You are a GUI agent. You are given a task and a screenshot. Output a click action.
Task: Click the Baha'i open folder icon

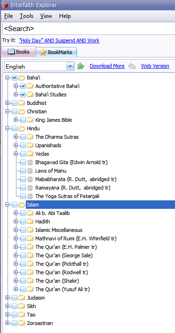22,78
